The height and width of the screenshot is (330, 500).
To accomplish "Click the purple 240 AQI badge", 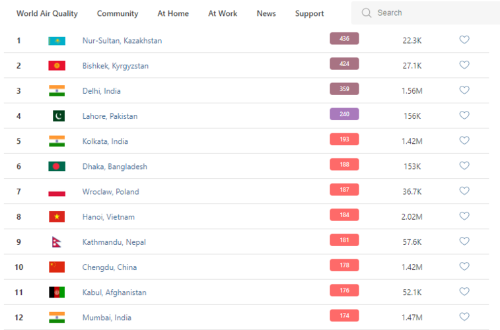I will coord(344,114).
